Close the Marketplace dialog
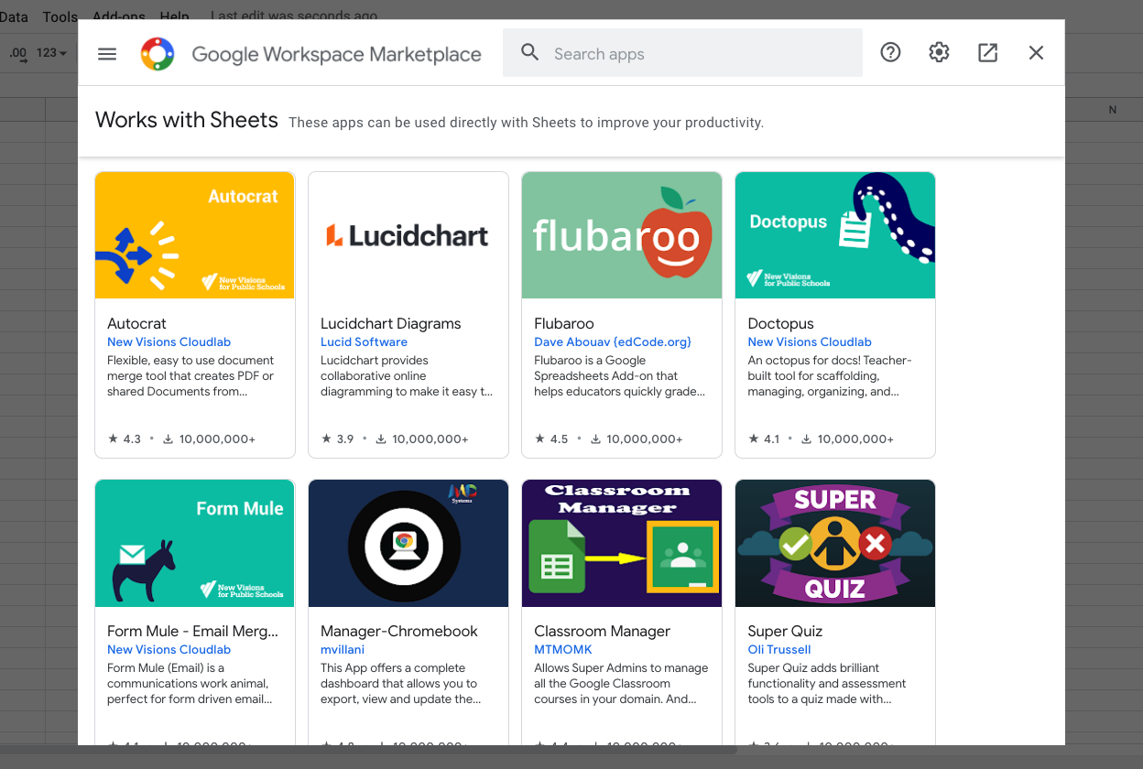Viewport: 1143px width, 769px height. (x=1036, y=53)
